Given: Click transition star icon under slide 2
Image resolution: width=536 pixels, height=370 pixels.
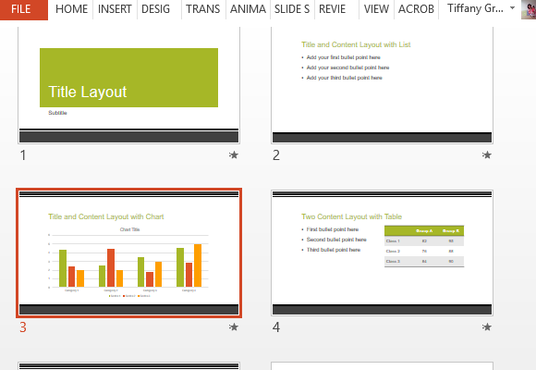Looking at the screenshot, I should [x=487, y=155].
